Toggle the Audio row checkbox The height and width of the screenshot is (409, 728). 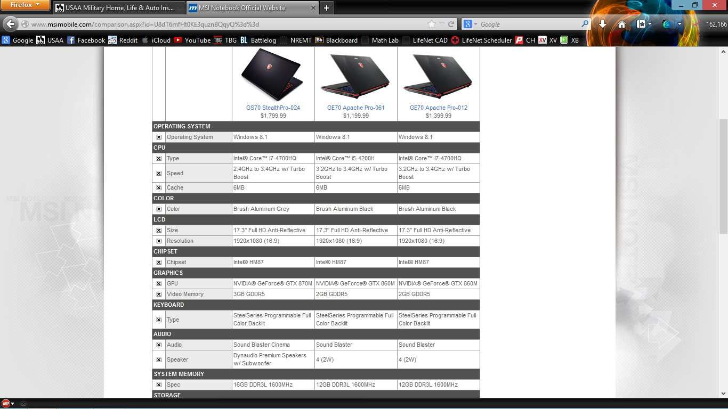tap(159, 345)
